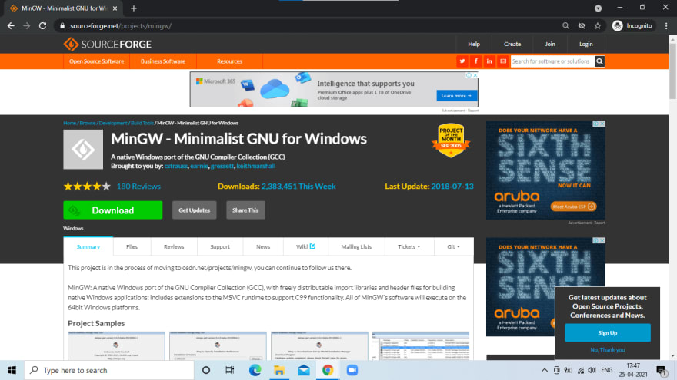Expand the Git dropdown tab

coord(453,247)
